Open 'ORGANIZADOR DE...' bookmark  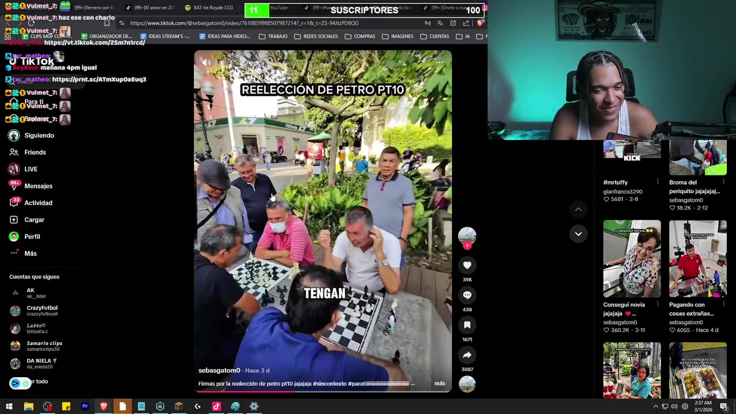tap(106, 36)
